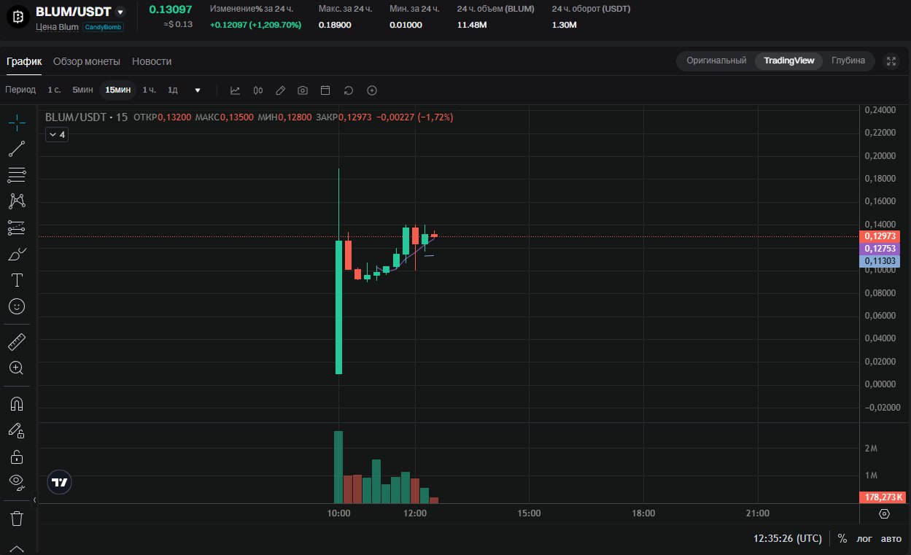The height and width of the screenshot is (555, 911).
Task: Click the CandyBomb tag
Action: coord(103,27)
